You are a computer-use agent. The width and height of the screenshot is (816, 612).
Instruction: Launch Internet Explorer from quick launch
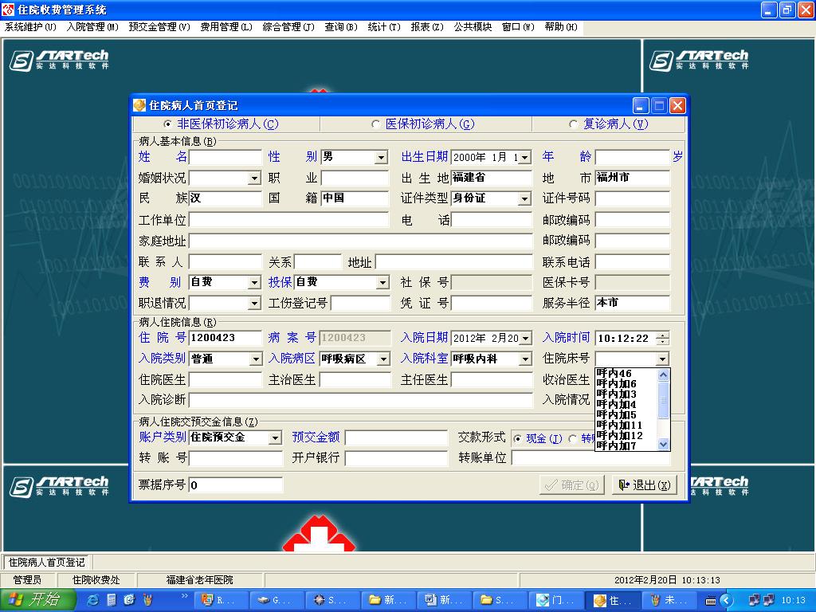click(93, 600)
